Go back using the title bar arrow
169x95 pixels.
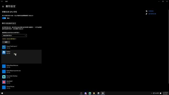click(2, 1)
